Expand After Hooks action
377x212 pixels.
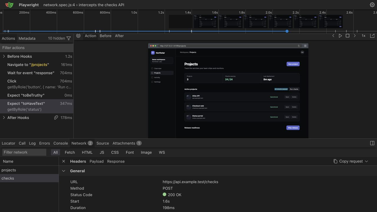4,117
